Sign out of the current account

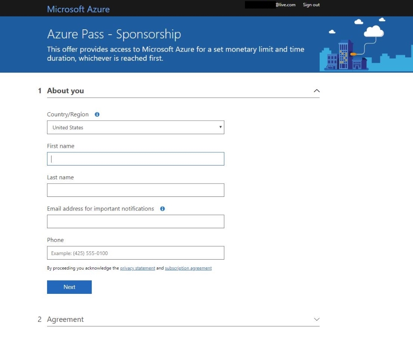(x=311, y=5)
